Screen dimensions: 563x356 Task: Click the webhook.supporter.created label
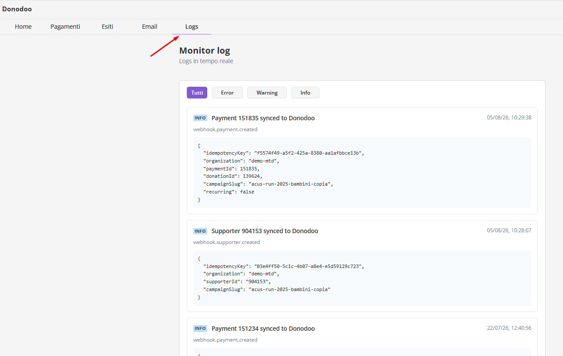coord(226,242)
